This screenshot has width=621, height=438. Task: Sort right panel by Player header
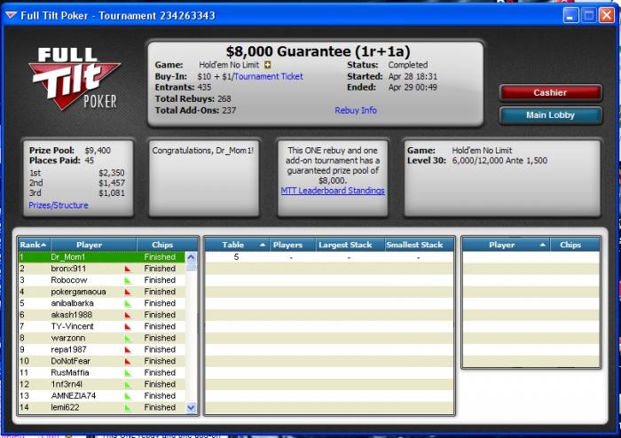[x=507, y=245]
